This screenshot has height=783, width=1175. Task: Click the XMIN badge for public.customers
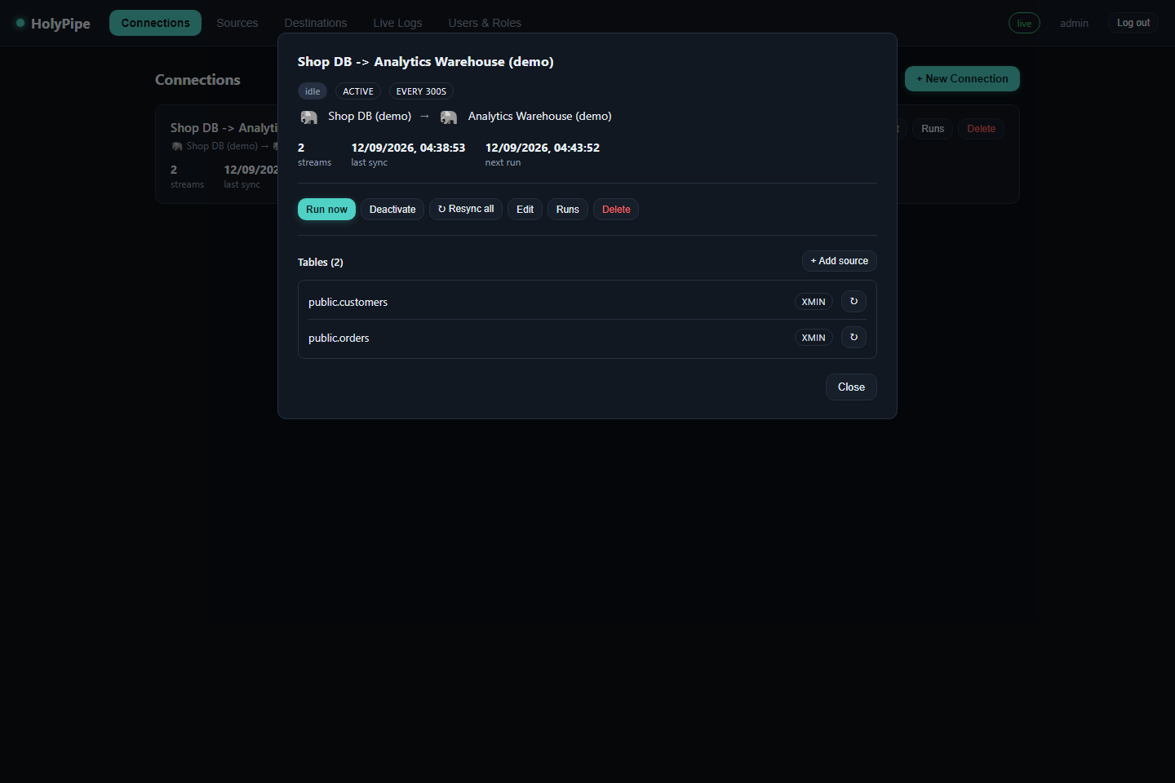(x=814, y=302)
